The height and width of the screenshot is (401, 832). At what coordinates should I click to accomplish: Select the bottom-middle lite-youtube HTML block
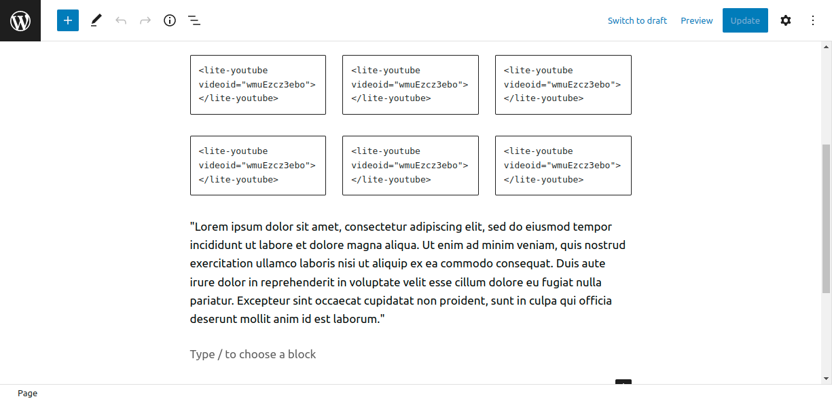[410, 166]
